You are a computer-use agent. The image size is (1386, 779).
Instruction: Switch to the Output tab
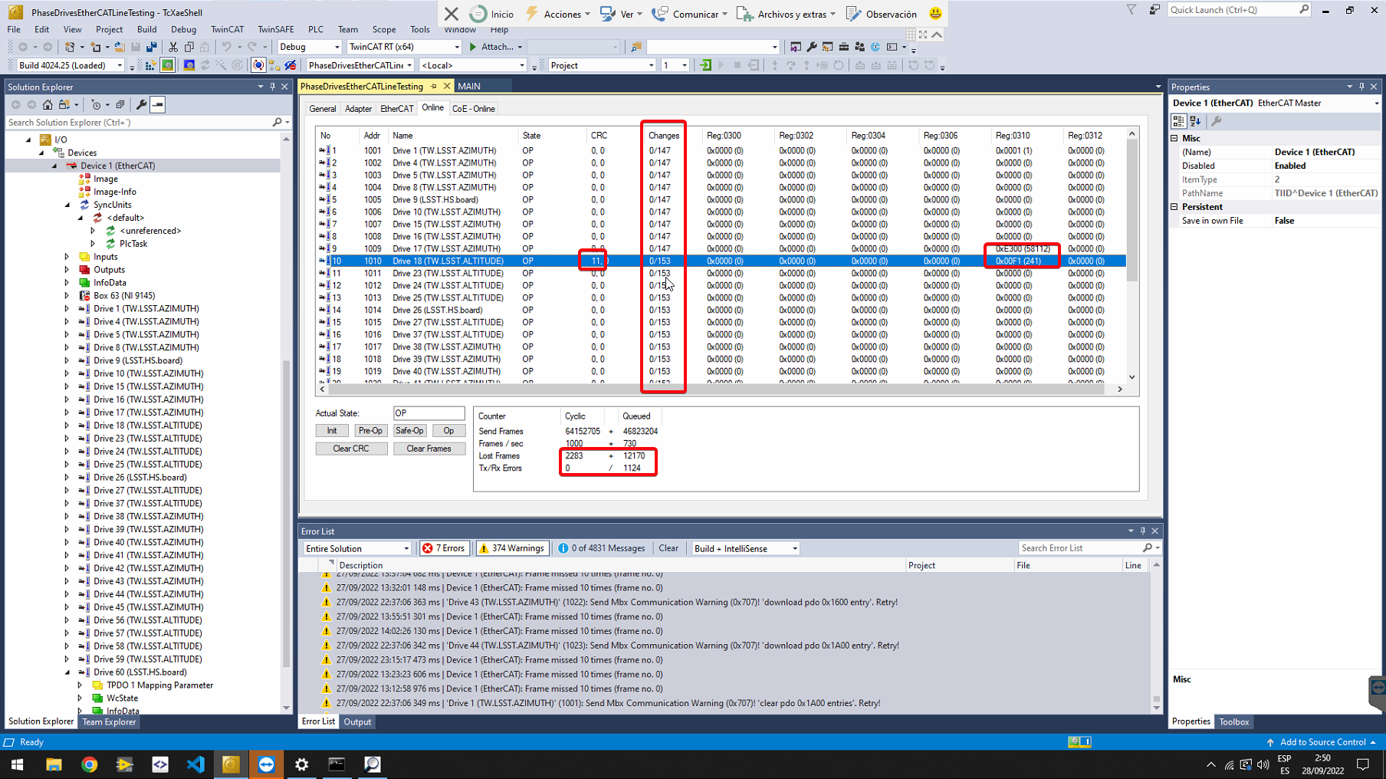pos(356,721)
